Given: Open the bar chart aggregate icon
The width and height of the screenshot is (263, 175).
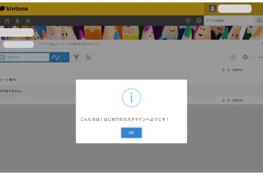Looking at the screenshot, I should point(88,57).
